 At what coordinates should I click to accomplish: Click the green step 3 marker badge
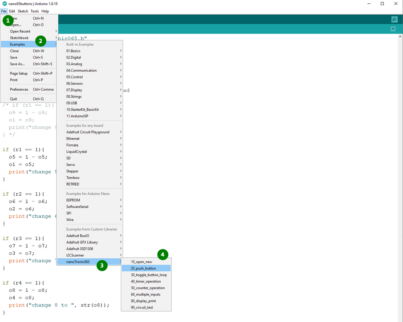102,265
